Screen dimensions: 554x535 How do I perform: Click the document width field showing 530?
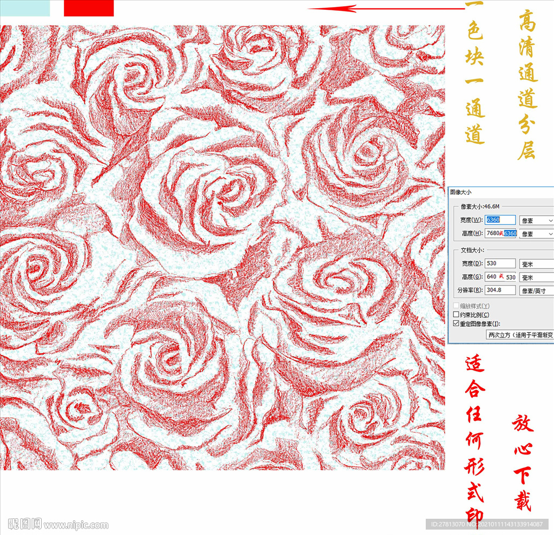500,263
